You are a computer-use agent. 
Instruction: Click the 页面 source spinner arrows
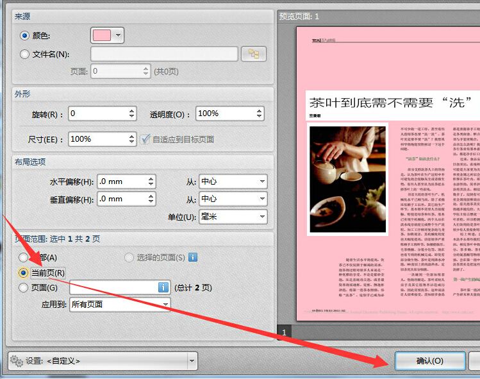(146, 71)
